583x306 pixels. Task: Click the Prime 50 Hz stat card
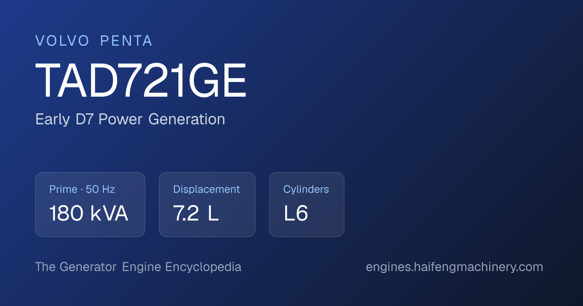point(90,204)
